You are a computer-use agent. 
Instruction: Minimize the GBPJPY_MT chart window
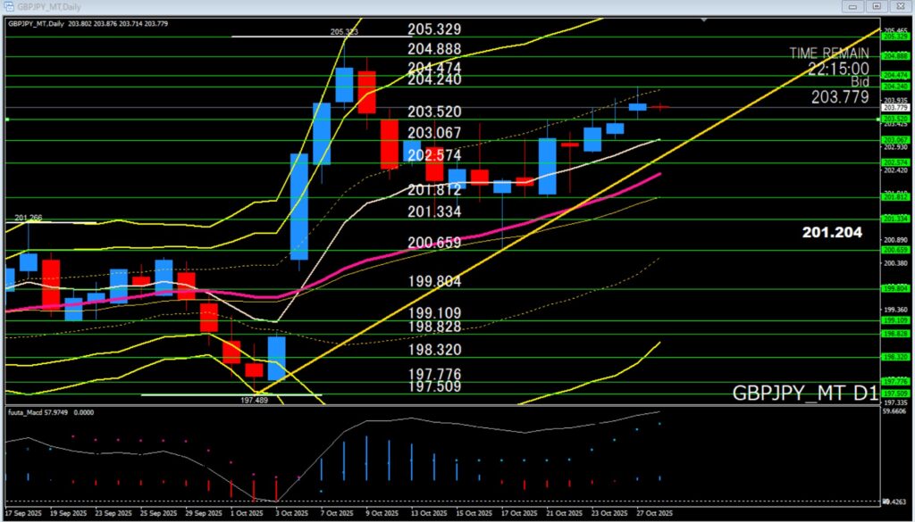(x=852, y=6)
